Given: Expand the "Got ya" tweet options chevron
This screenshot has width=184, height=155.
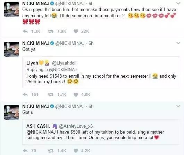Looking at the screenshot, I should tap(178, 43).
